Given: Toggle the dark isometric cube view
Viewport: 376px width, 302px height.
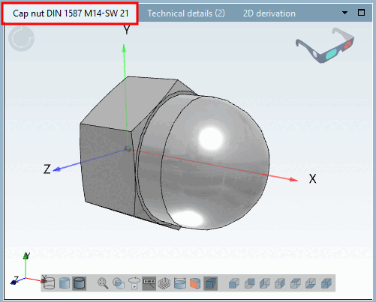Looking at the screenshot, I should click(210, 283).
